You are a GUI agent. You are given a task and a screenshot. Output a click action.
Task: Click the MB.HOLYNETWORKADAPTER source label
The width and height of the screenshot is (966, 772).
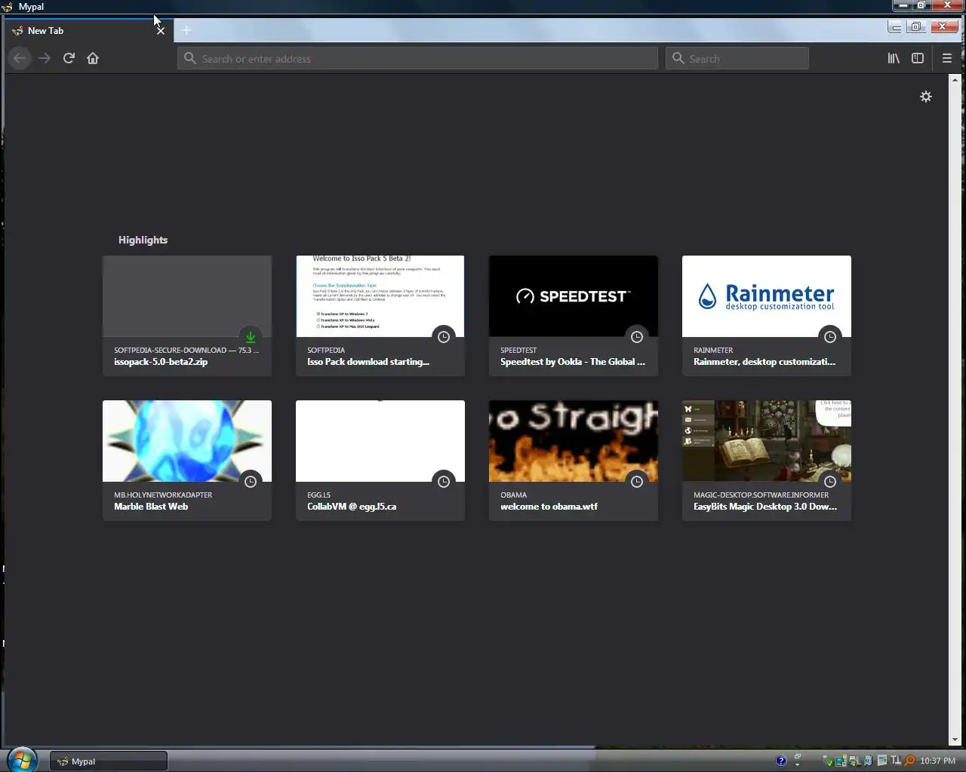click(x=163, y=495)
